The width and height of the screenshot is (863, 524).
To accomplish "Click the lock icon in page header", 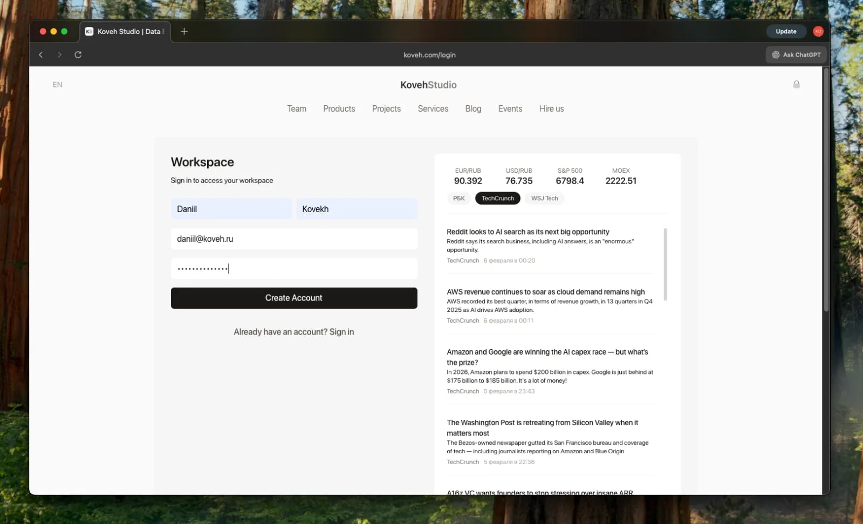I will (796, 85).
